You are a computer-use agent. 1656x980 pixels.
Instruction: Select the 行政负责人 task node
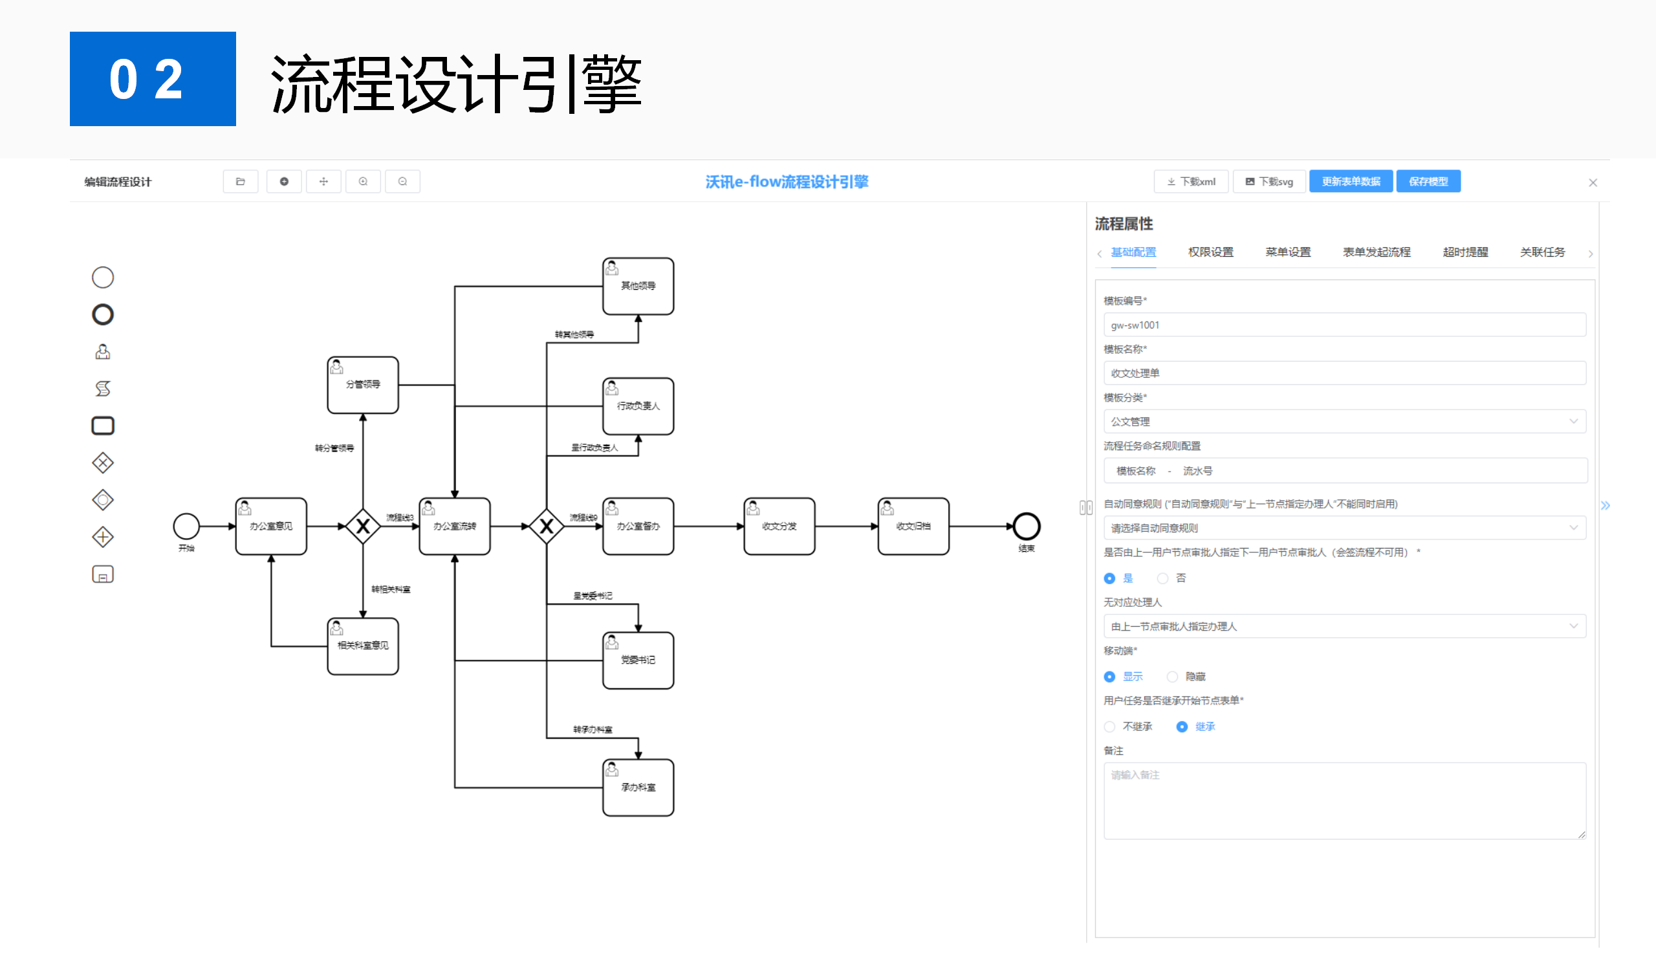coord(638,406)
